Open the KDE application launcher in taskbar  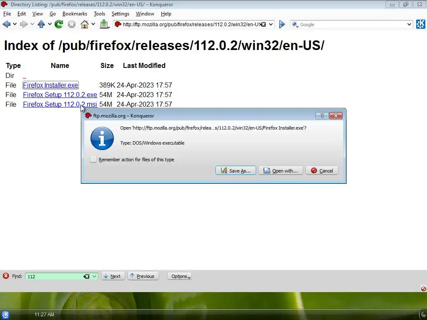click(5, 315)
